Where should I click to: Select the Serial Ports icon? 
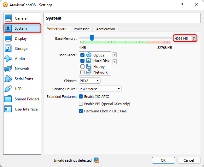pos(8,79)
